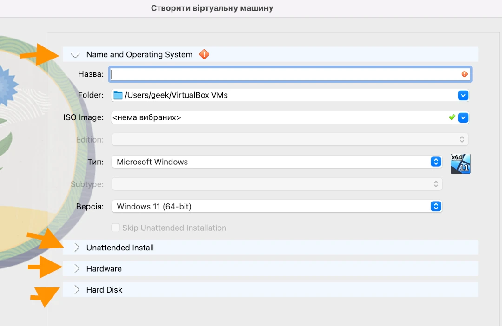Click the blue folder icon in Folder field
Viewport: 502px width, 326px height.
118,95
